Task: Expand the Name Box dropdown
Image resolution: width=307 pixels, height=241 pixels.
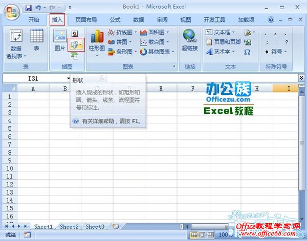Action: 68,79
